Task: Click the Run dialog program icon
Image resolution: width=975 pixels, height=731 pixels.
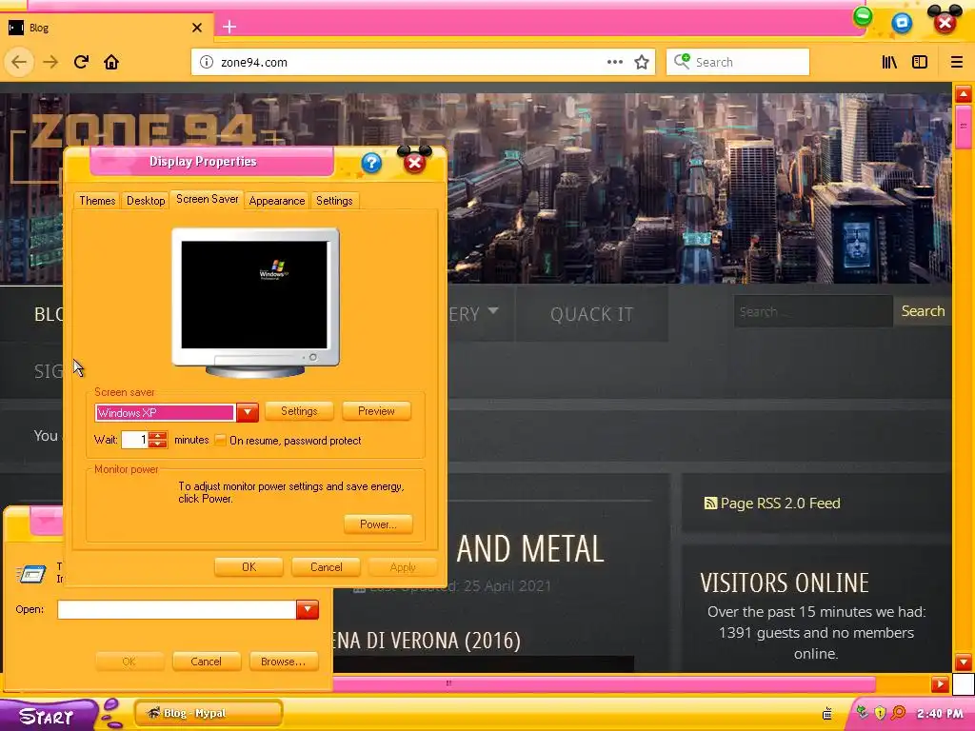Action: point(31,573)
